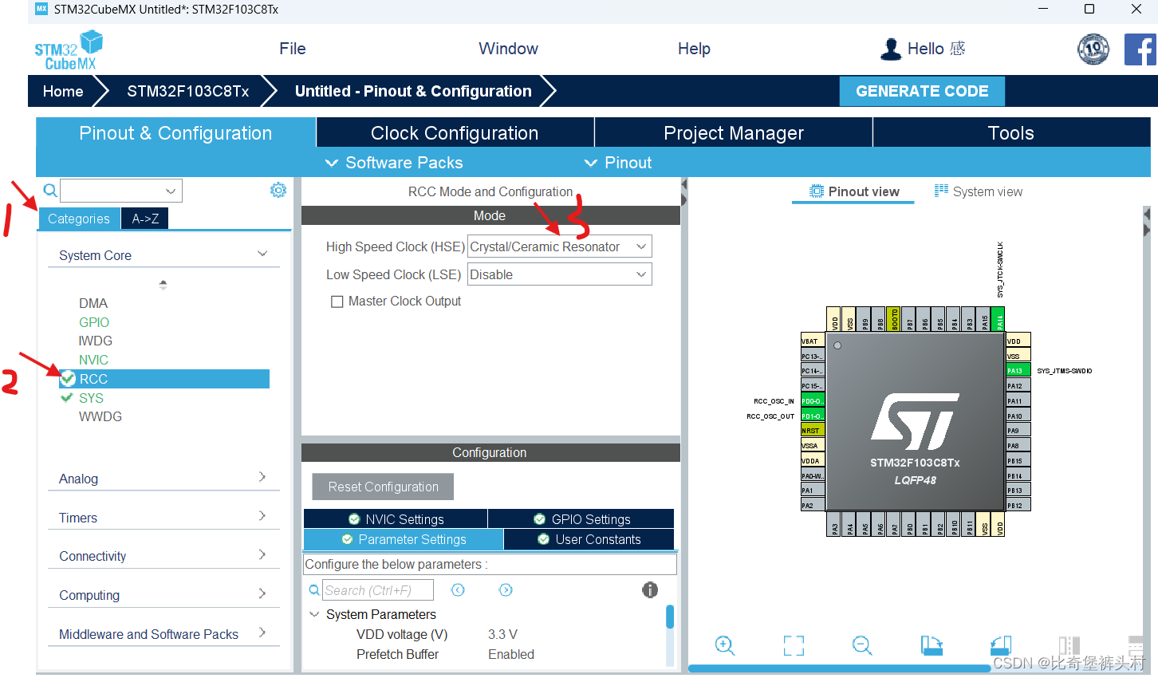This screenshot has height=678, width=1158.
Task: Open the Software Packs dropdown
Action: click(395, 163)
